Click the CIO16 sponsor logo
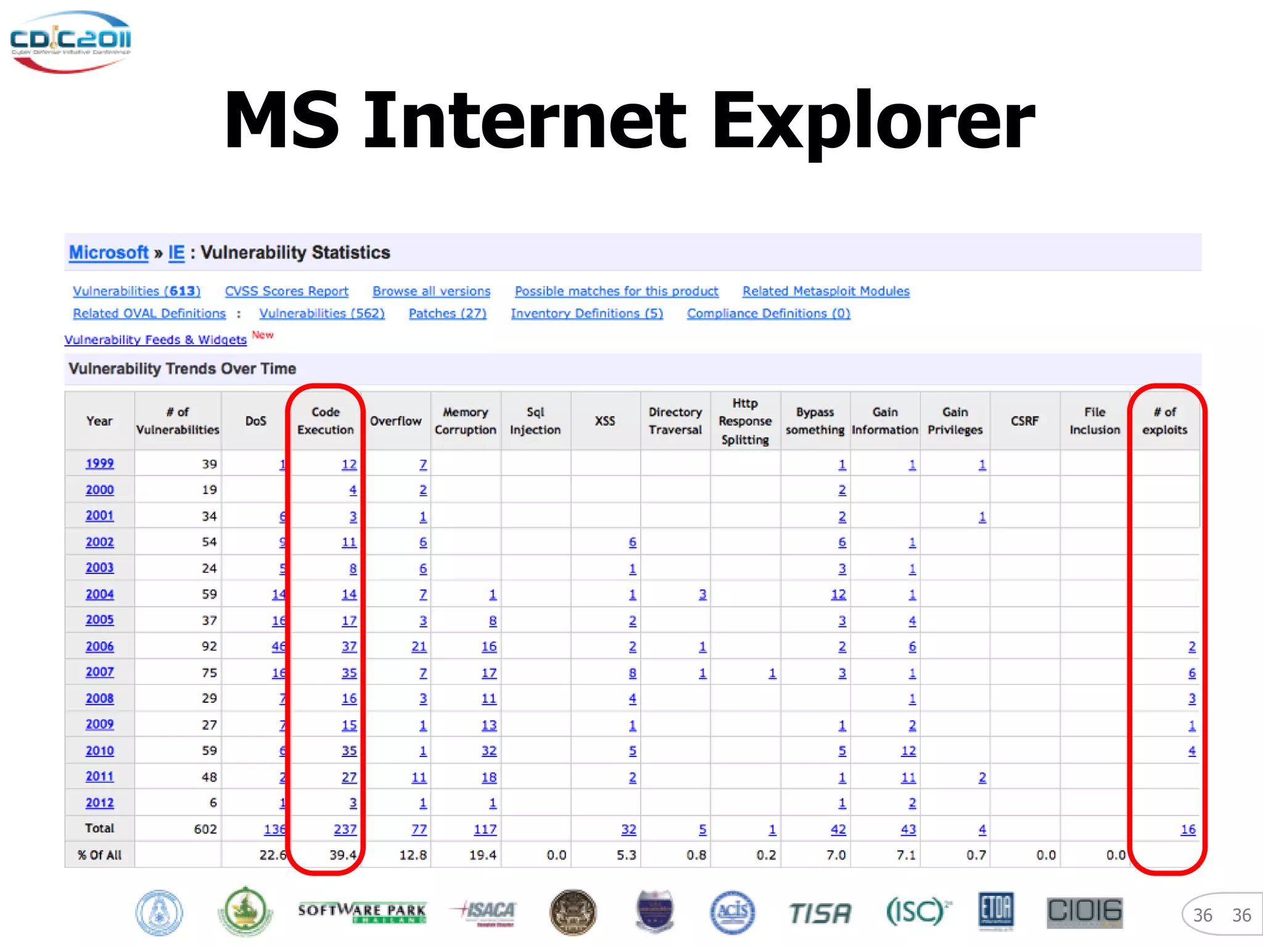This screenshot has width=1263, height=947. [1085, 912]
